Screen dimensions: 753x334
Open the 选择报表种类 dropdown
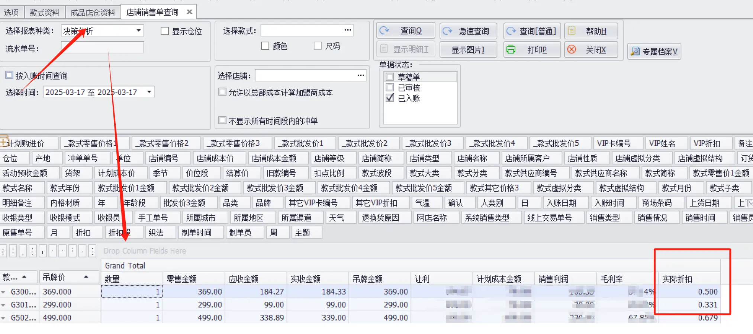pos(138,30)
